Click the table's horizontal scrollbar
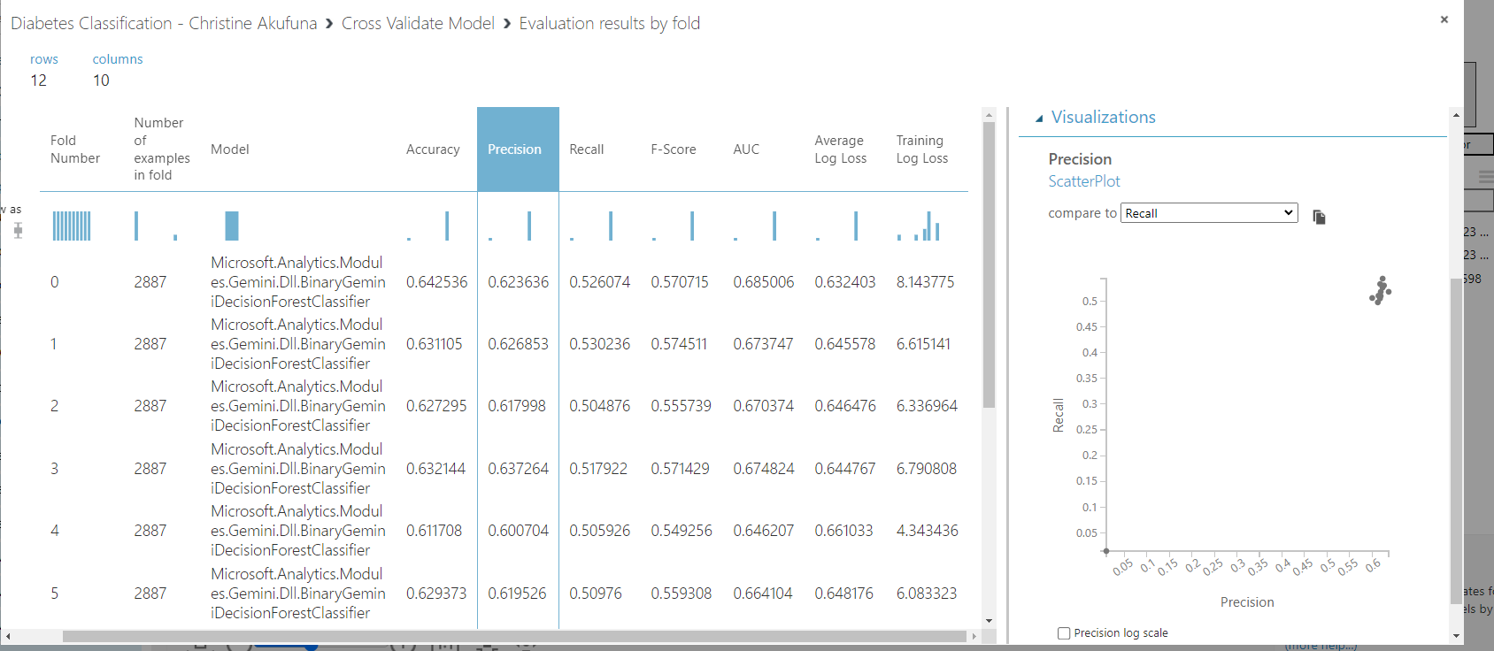The width and height of the screenshot is (1494, 651). tap(514, 636)
